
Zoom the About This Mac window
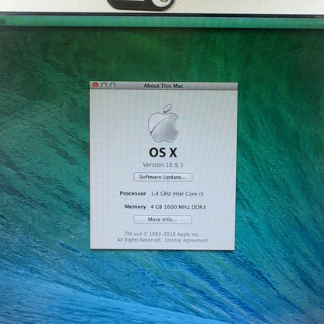point(112,85)
